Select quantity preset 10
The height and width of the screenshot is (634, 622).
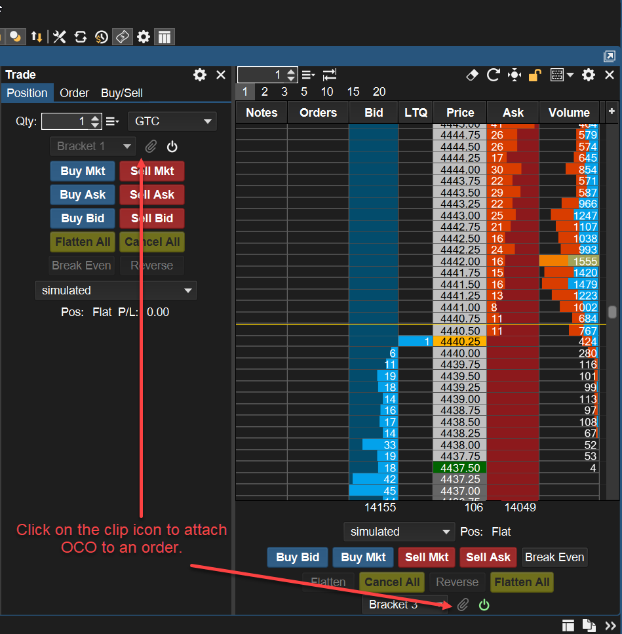(x=327, y=92)
